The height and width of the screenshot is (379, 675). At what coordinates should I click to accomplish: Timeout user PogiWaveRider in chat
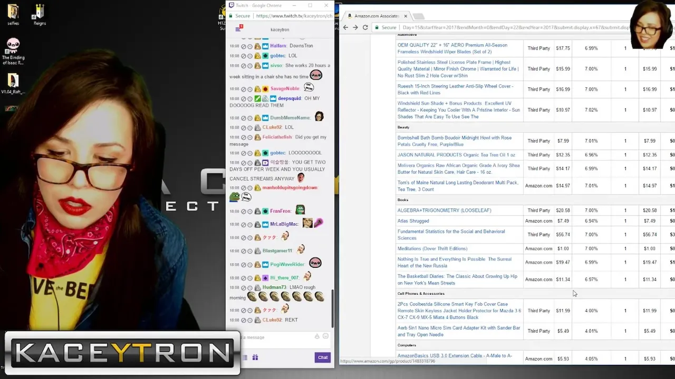point(250,265)
